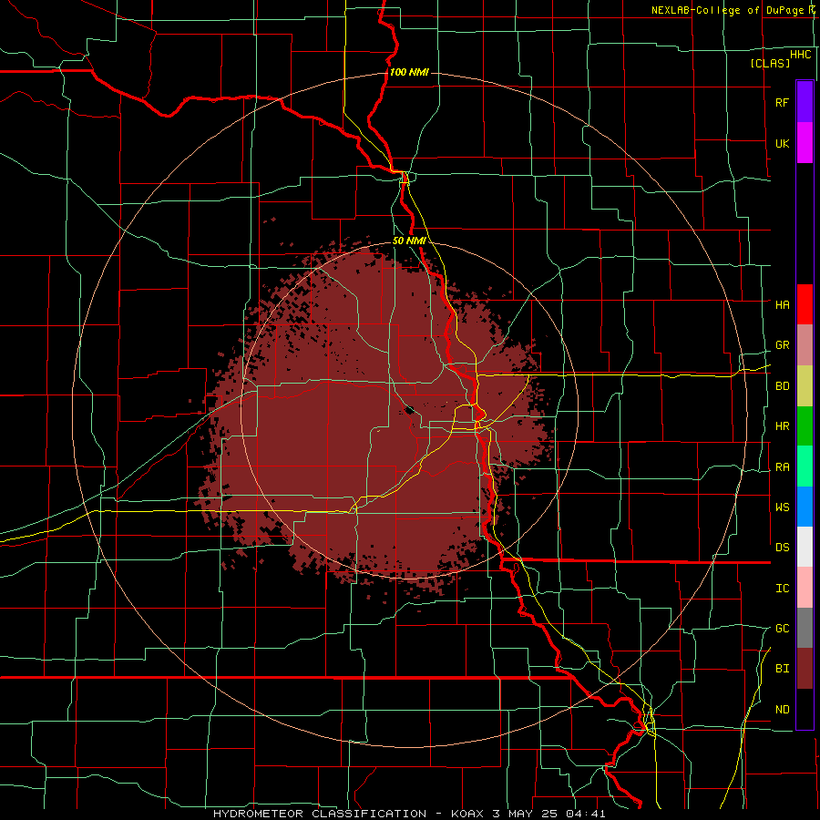Click the white DS legend swatch

(805, 547)
